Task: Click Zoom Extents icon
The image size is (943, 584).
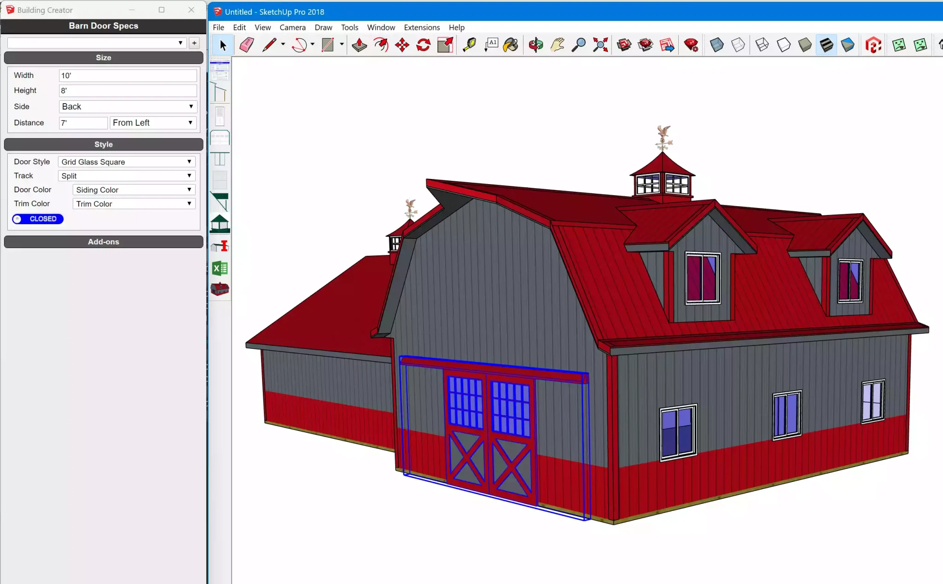Action: (600, 45)
